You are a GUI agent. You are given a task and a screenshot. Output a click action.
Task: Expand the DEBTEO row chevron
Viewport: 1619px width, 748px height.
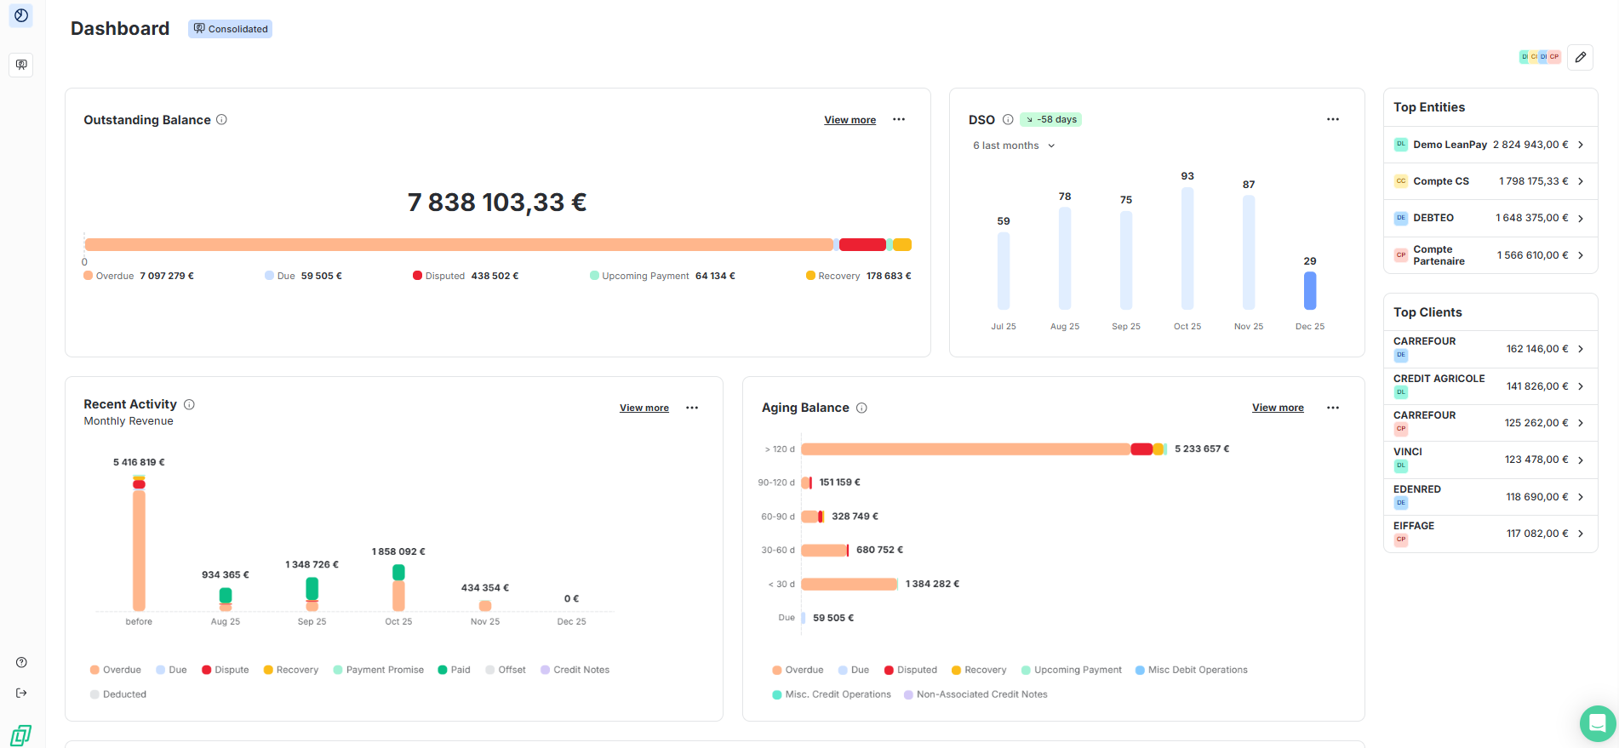tap(1581, 218)
